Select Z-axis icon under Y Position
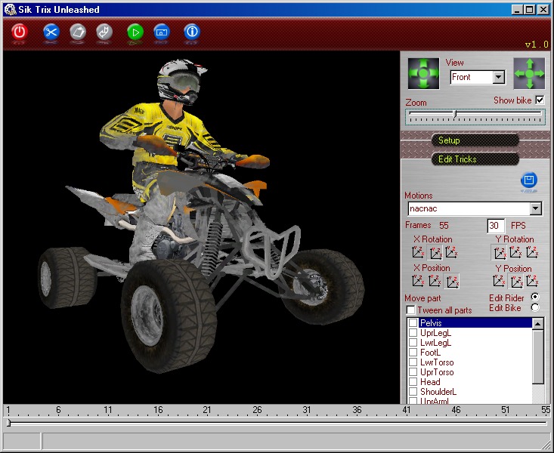Image resolution: width=554 pixels, height=453 pixels. click(532, 281)
